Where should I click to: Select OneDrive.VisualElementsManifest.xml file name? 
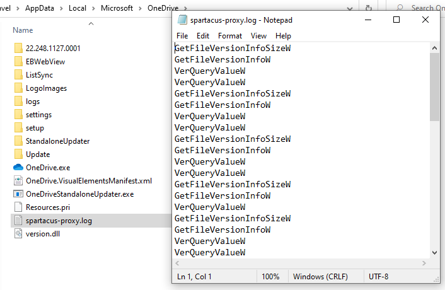coord(89,181)
